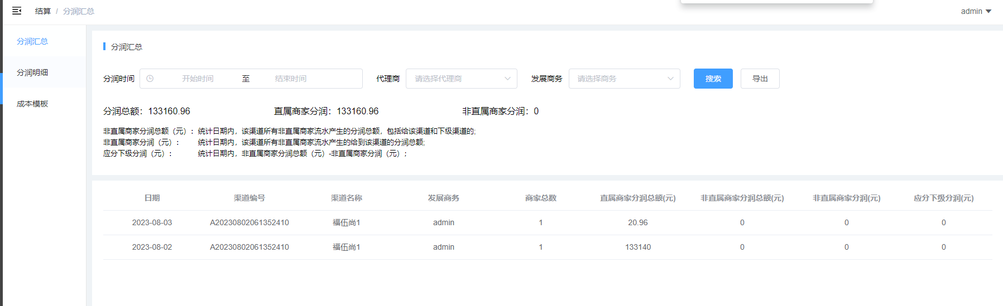The height and width of the screenshot is (306, 1003).
Task: Collapse the sidebar with the hamburger icon
Action: 17,11
